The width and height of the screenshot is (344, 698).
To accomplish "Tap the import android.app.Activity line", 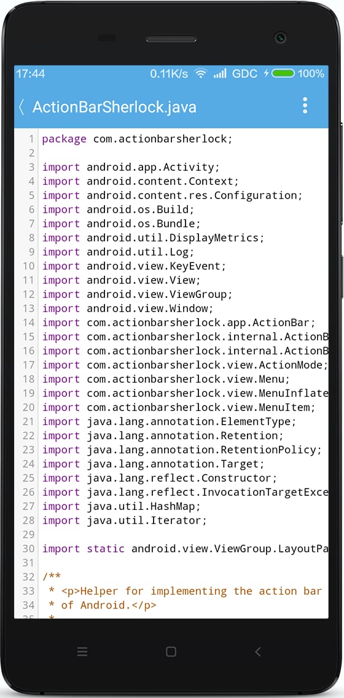I will 131,167.
